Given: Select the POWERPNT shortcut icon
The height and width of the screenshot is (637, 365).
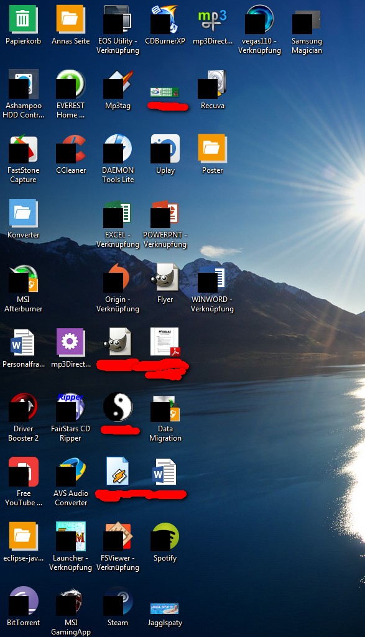Looking at the screenshot, I should pyautogui.click(x=165, y=213).
